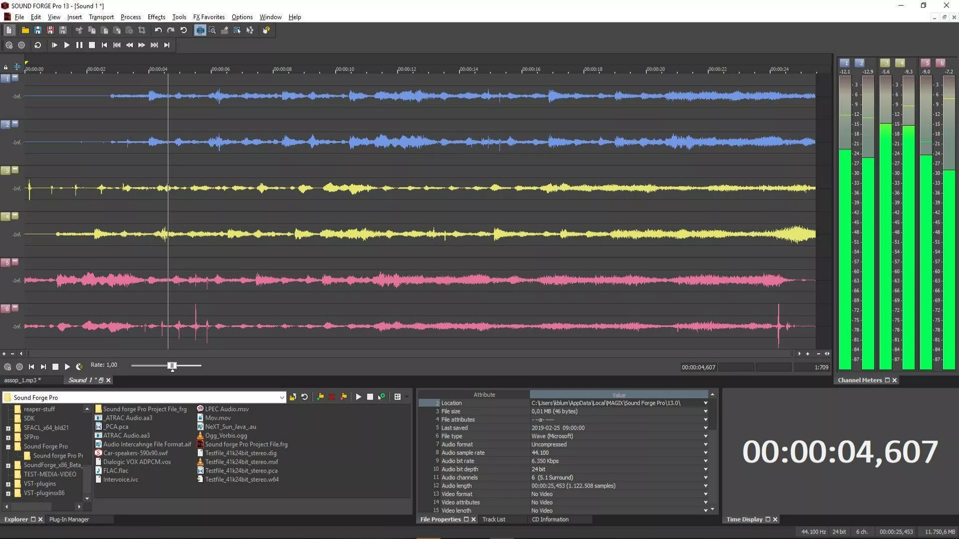Viewport: 959px width, 539px height.
Task: Click the Undo arrow icon
Action: (x=158, y=30)
